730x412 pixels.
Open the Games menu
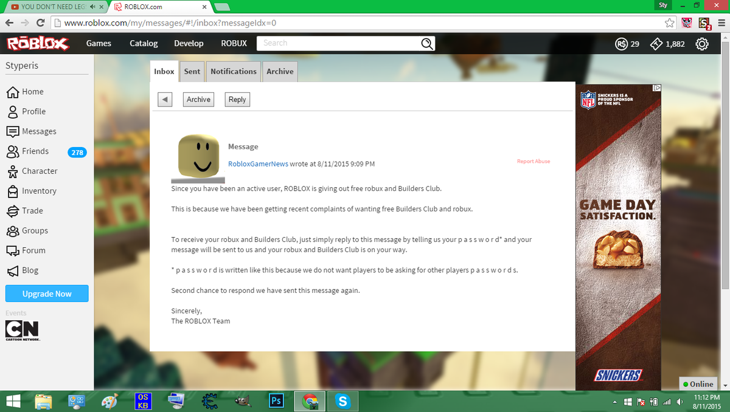point(99,43)
